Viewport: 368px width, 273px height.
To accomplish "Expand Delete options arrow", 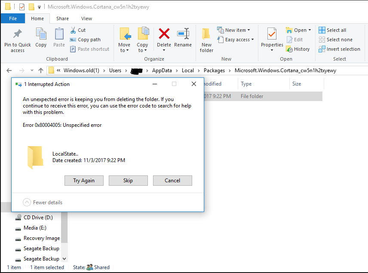I will click(164, 50).
